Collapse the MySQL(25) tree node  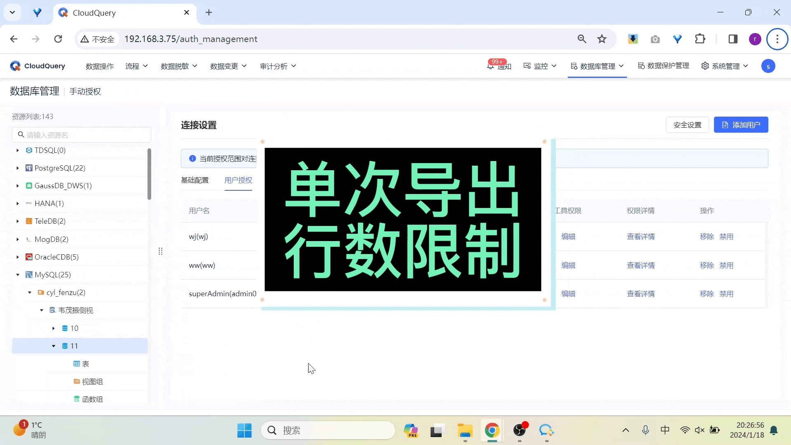(17, 275)
